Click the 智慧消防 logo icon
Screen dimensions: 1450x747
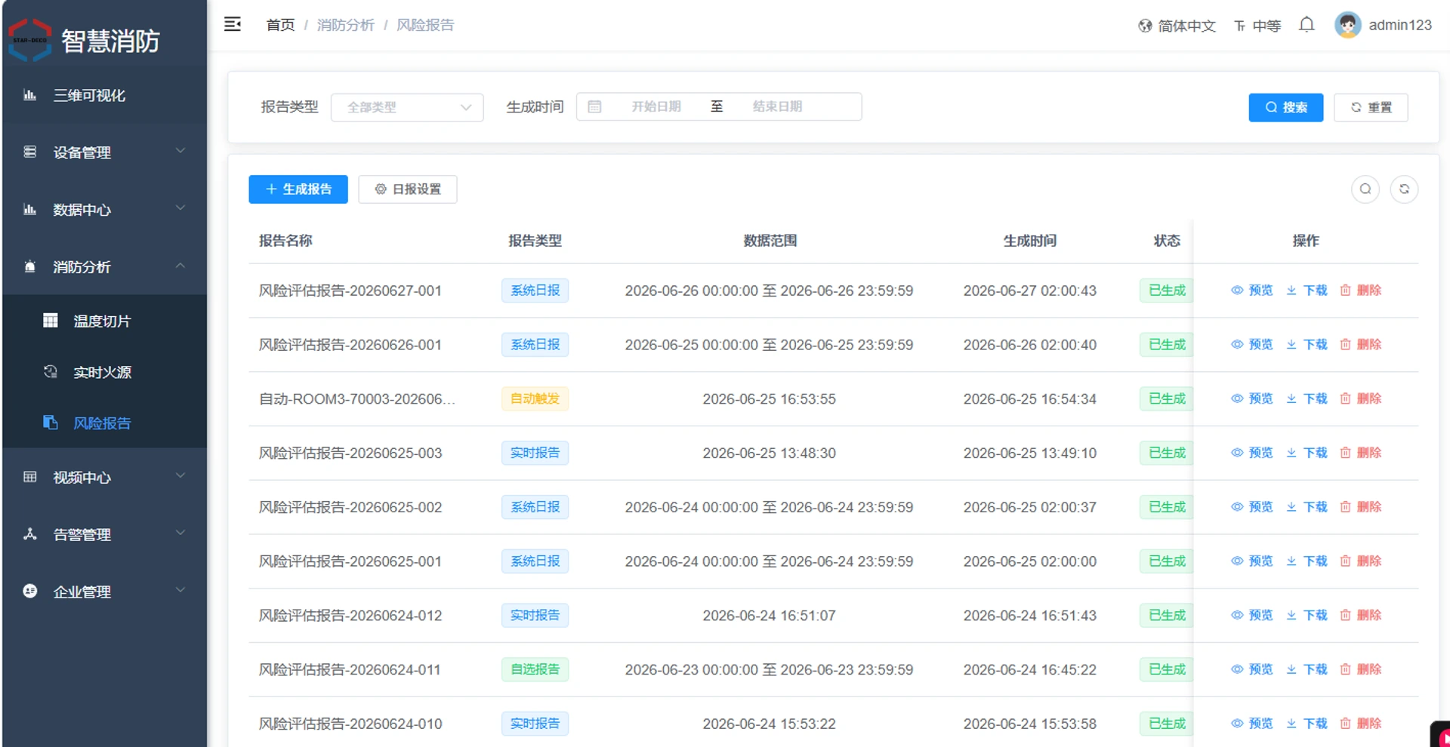point(30,40)
